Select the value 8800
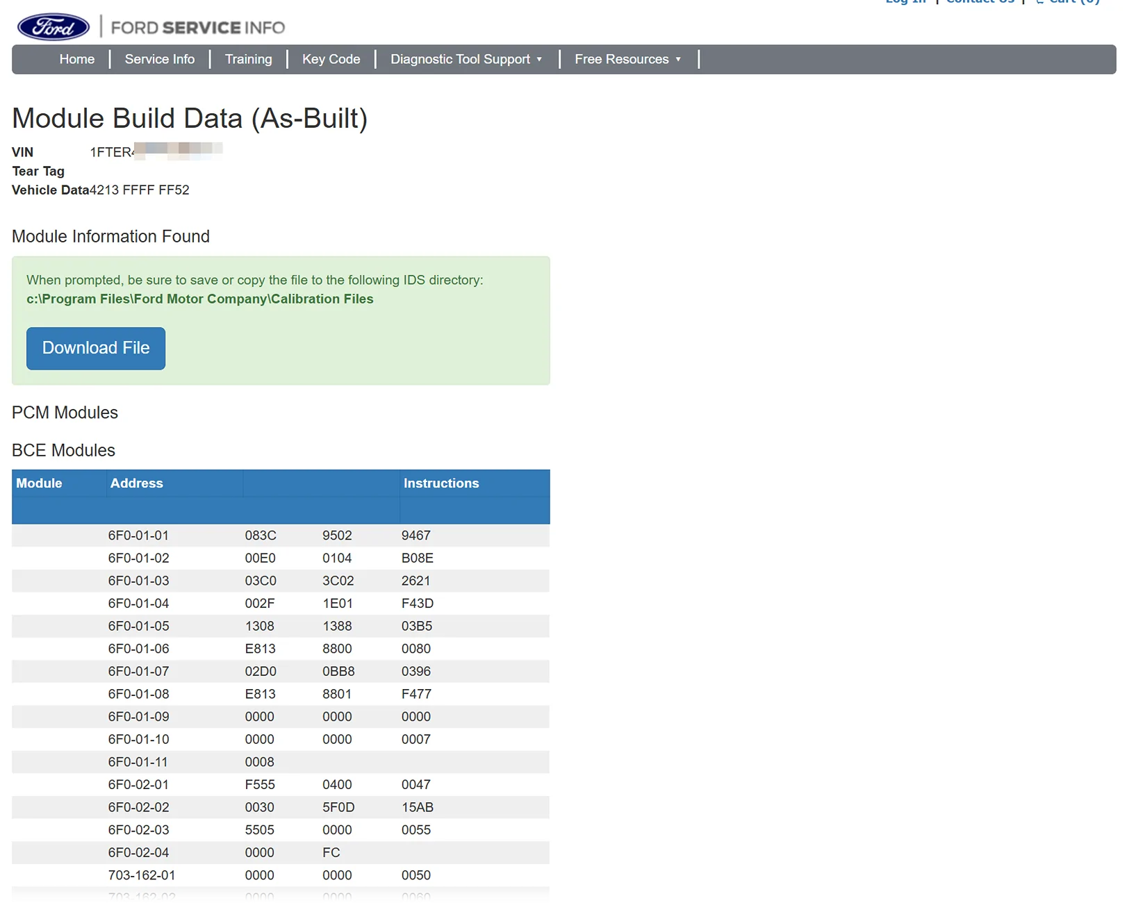This screenshot has height=903, width=1136. 337,649
